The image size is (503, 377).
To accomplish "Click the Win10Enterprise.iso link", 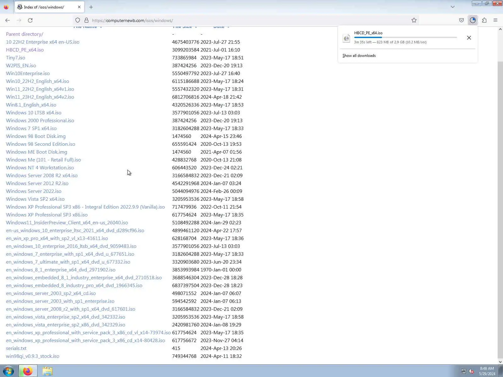I will (x=28, y=73).
